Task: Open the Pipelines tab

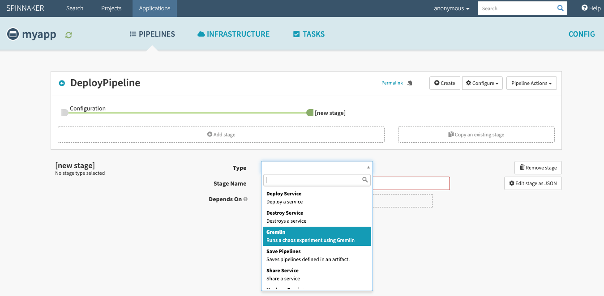Action: 152,34
